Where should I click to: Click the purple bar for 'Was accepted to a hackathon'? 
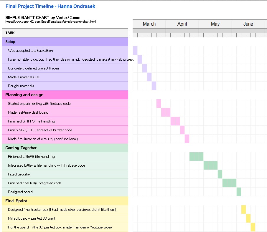point(135,51)
